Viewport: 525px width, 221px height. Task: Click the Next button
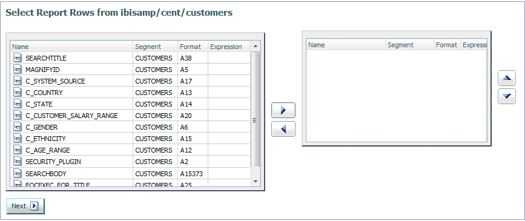tap(25, 206)
